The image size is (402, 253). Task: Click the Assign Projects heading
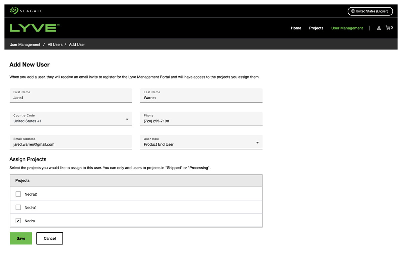(x=28, y=159)
